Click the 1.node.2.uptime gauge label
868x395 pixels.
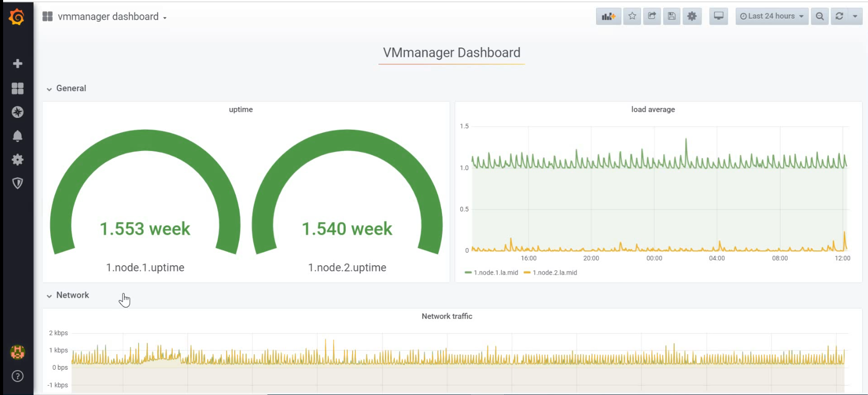pyautogui.click(x=347, y=268)
